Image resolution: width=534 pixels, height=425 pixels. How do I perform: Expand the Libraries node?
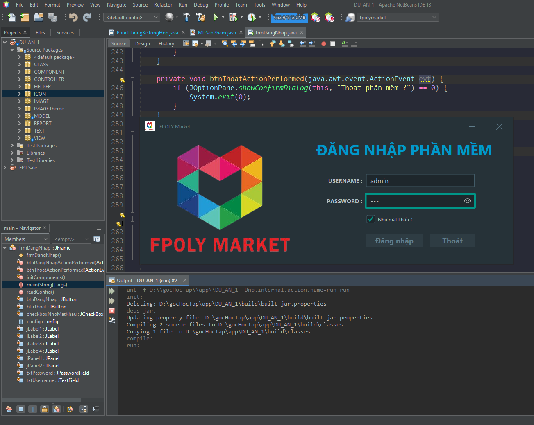pyautogui.click(x=12, y=153)
